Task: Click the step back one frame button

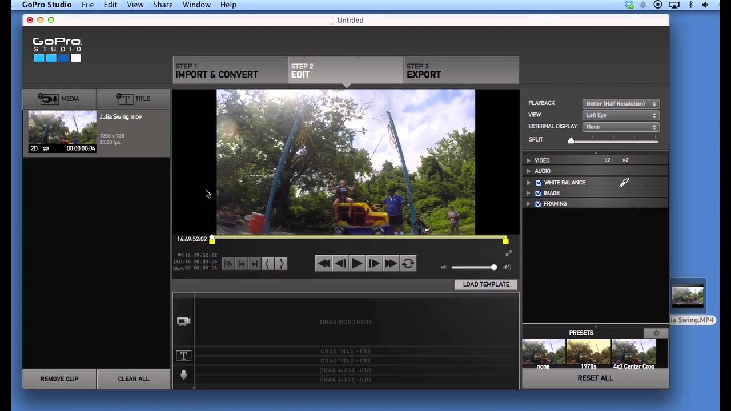Action: 340,263
